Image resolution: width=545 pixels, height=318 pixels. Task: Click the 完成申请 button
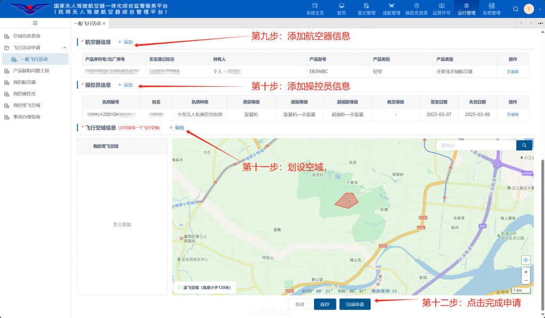[356, 304]
